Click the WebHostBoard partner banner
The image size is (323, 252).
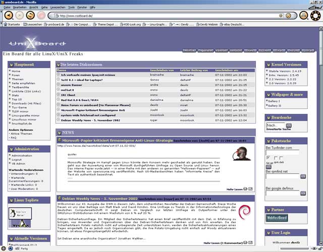[x=277, y=218]
